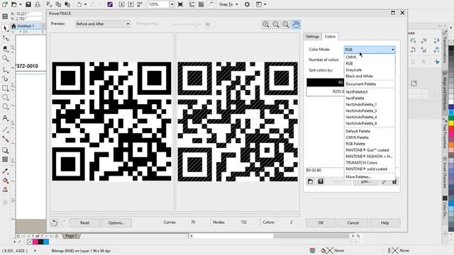Click the Export icon in the main toolbar
The width and height of the screenshot is (454, 255).
point(131,4)
